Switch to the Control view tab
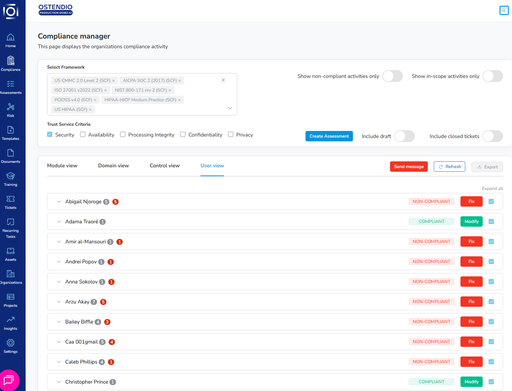Screen dimensions: 512x391 click(165, 166)
